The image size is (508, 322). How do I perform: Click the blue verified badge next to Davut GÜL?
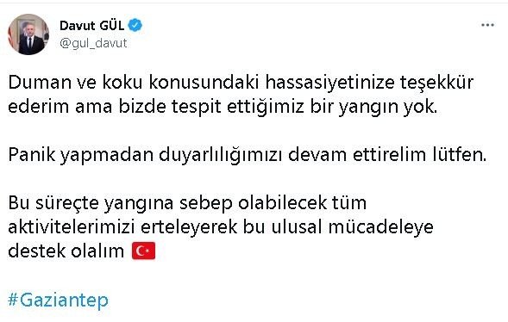pyautogui.click(x=135, y=25)
